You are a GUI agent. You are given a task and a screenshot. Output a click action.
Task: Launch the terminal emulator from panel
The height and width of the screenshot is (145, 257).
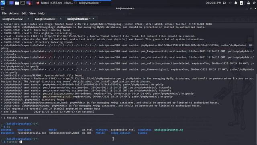pos(22,3)
